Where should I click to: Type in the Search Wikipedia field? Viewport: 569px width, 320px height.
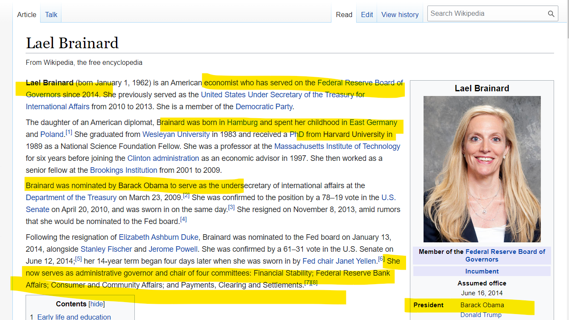tap(486, 14)
